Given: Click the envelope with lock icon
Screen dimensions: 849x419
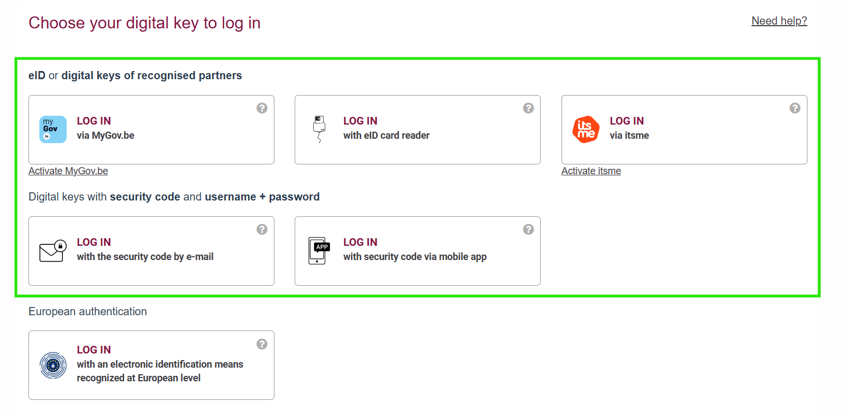Looking at the screenshot, I should 53,251.
